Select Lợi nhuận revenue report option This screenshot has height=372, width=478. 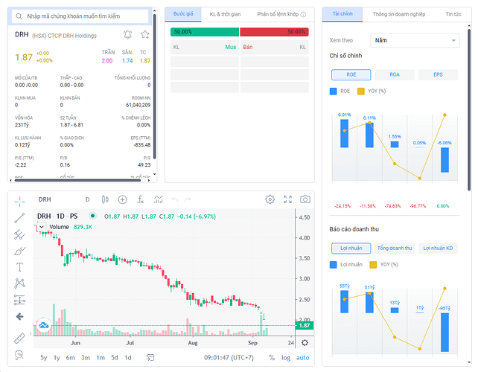pos(351,248)
